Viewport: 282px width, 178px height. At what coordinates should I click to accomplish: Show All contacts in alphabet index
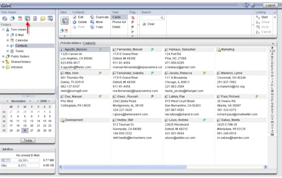272,135
